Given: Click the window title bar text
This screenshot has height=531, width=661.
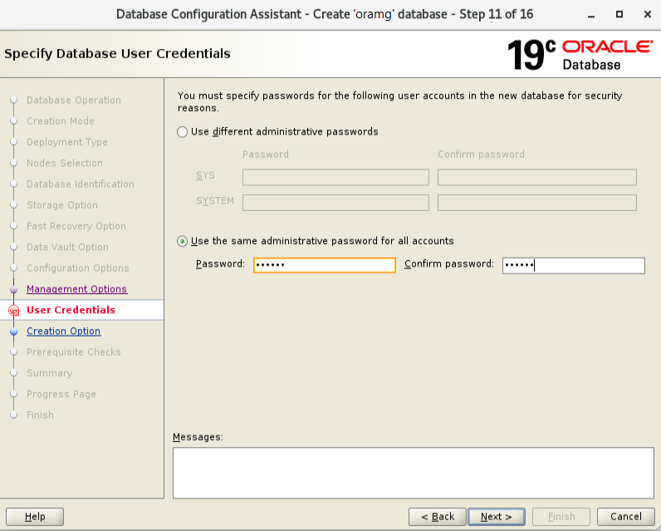Looking at the screenshot, I should click(x=325, y=14).
